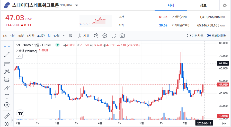231x127 pixels.
Task: Click the mini price sparkline chart
Action: tap(96, 21)
